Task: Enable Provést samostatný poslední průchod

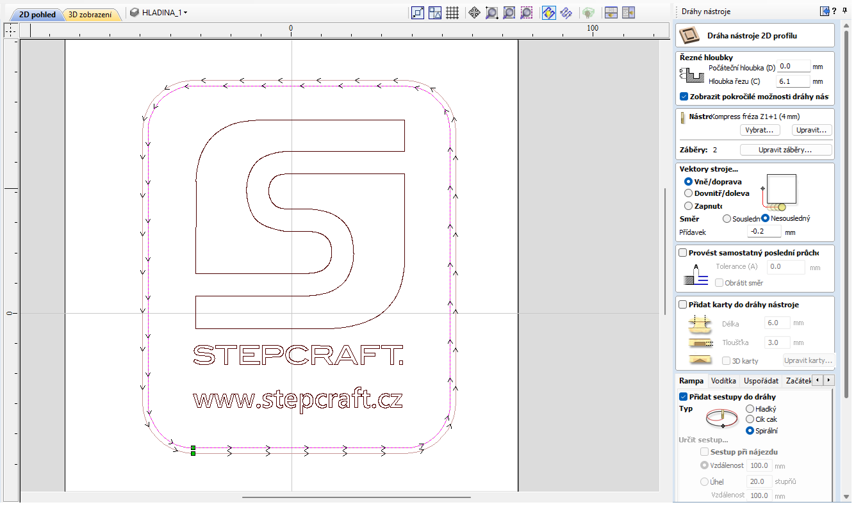Action: click(683, 252)
